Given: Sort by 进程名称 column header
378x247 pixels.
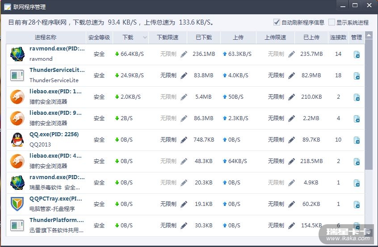Looking at the screenshot, I should tap(45, 38).
